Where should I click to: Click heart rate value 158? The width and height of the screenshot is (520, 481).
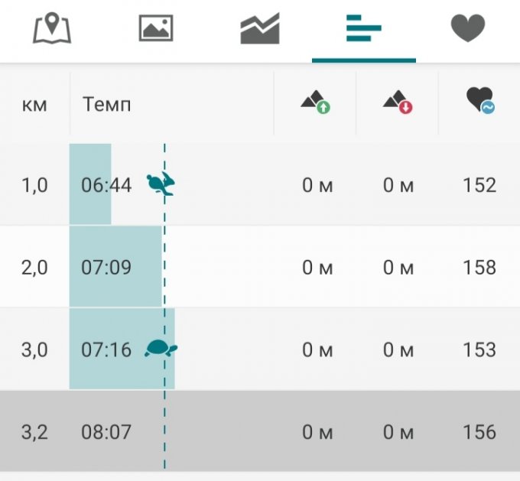click(x=479, y=268)
